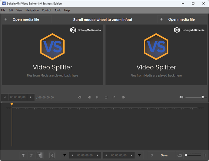Toggle the audio silence fragment icon
The height and width of the screenshot is (161, 209).
pos(52,155)
